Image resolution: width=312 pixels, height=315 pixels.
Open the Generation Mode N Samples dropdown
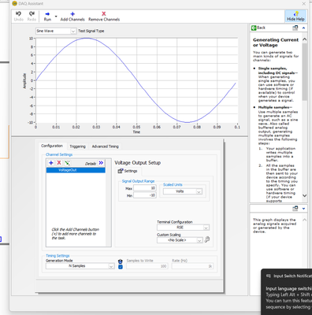(80, 266)
